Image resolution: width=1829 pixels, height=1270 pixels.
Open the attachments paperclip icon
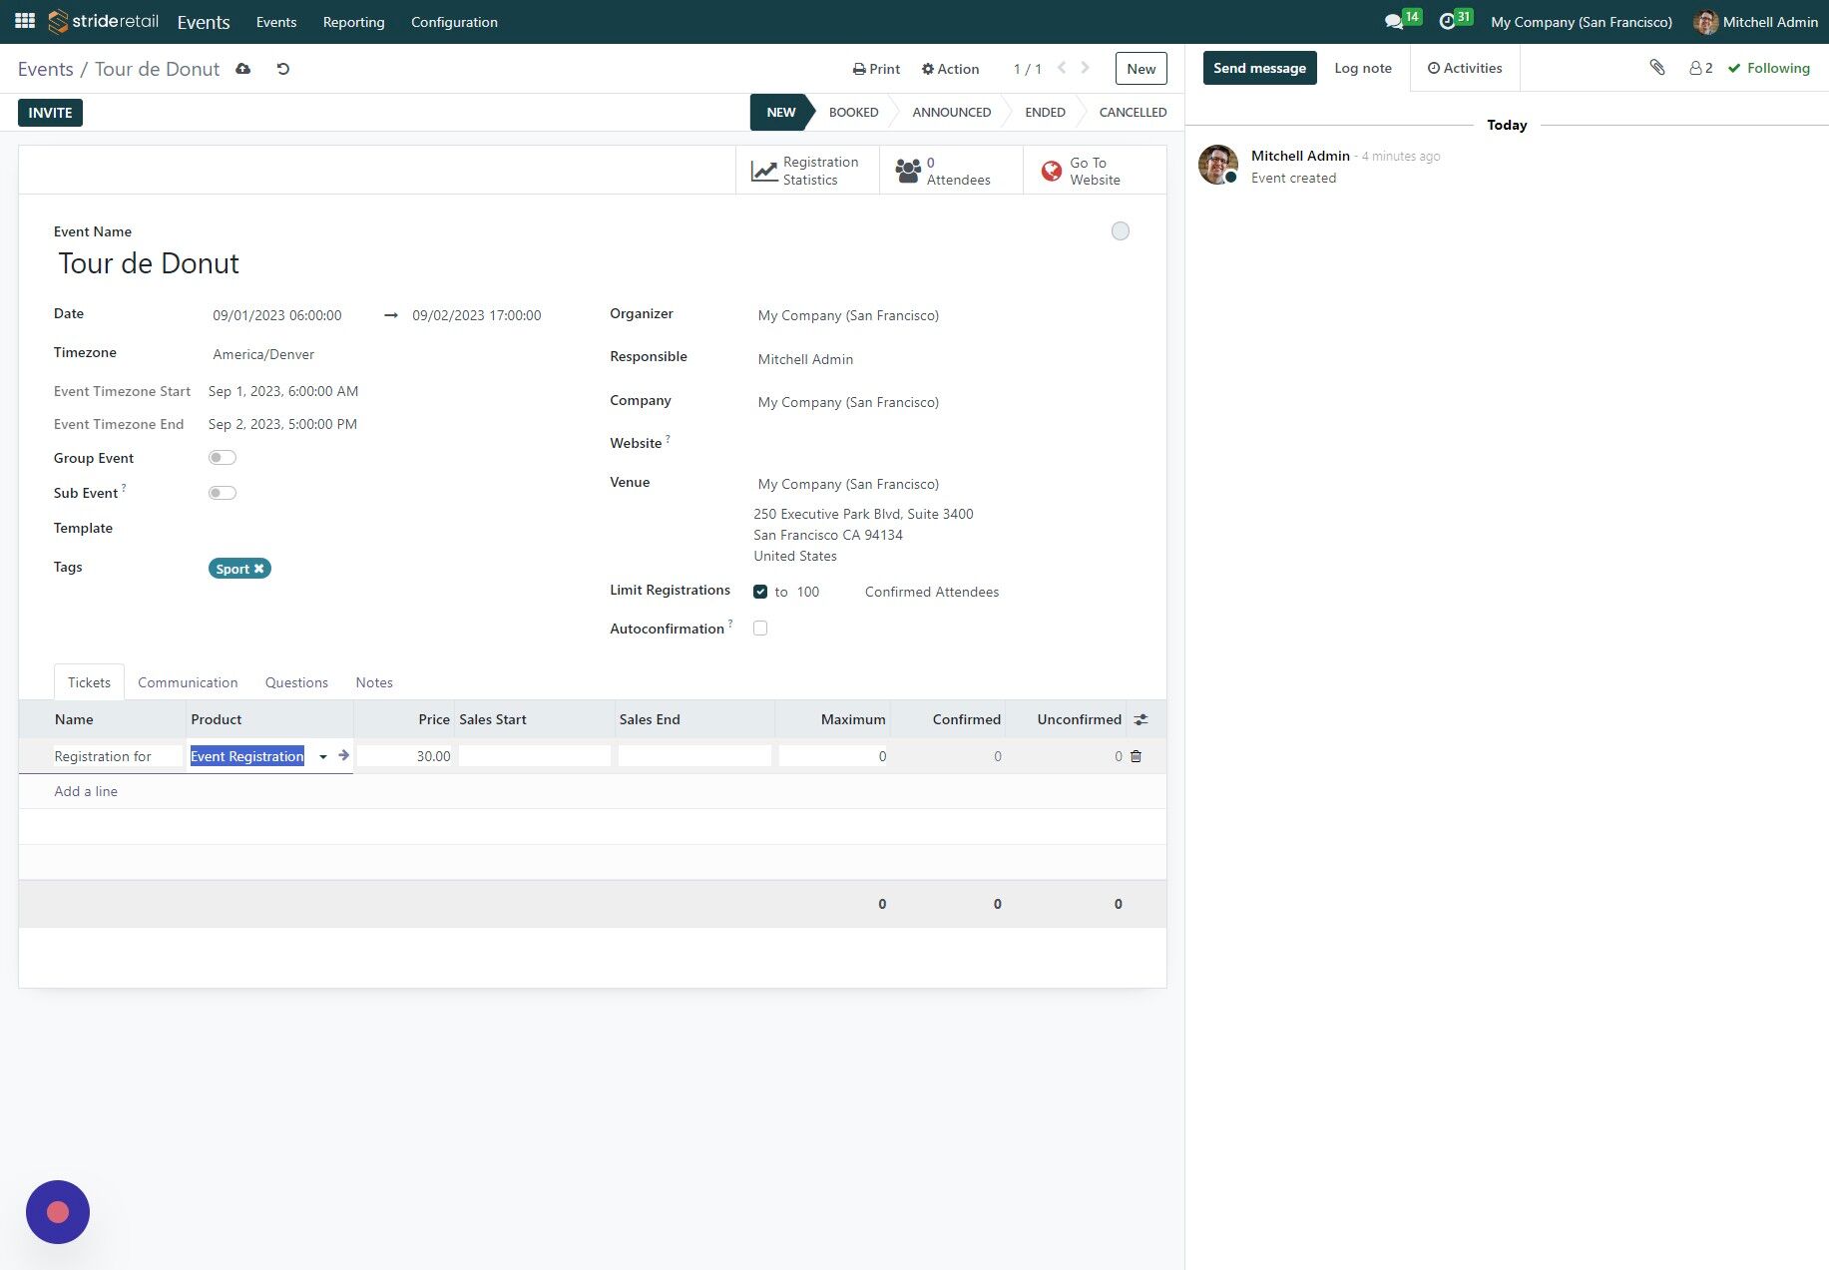[x=1657, y=68]
